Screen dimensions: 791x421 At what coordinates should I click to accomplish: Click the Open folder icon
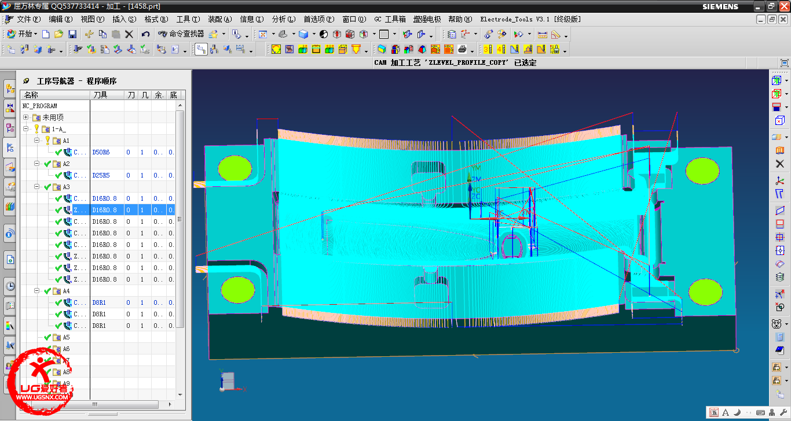tap(58, 34)
